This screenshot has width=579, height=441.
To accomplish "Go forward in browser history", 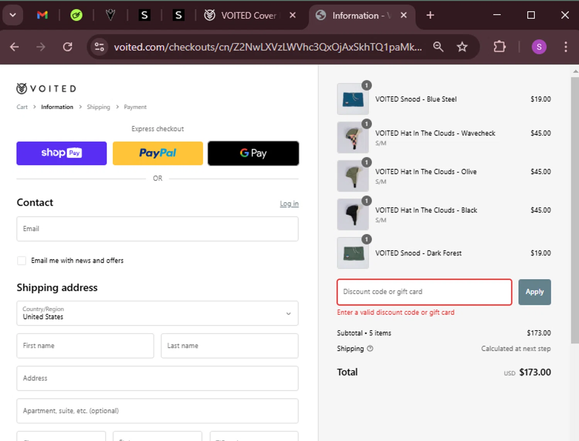I will [x=41, y=47].
